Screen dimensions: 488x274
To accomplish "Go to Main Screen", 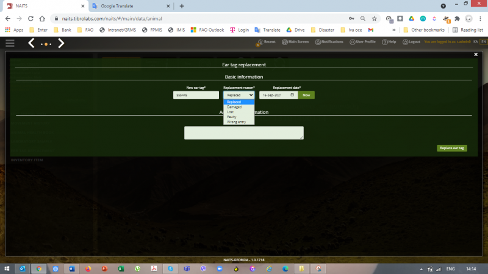I will pyautogui.click(x=295, y=42).
